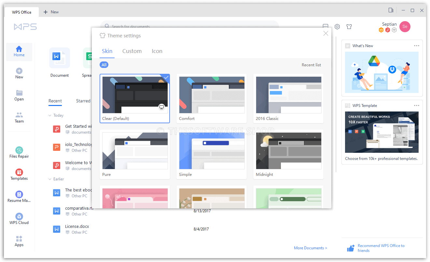430x262 pixels.
Task: Open More Documents link
Action: [x=311, y=248]
